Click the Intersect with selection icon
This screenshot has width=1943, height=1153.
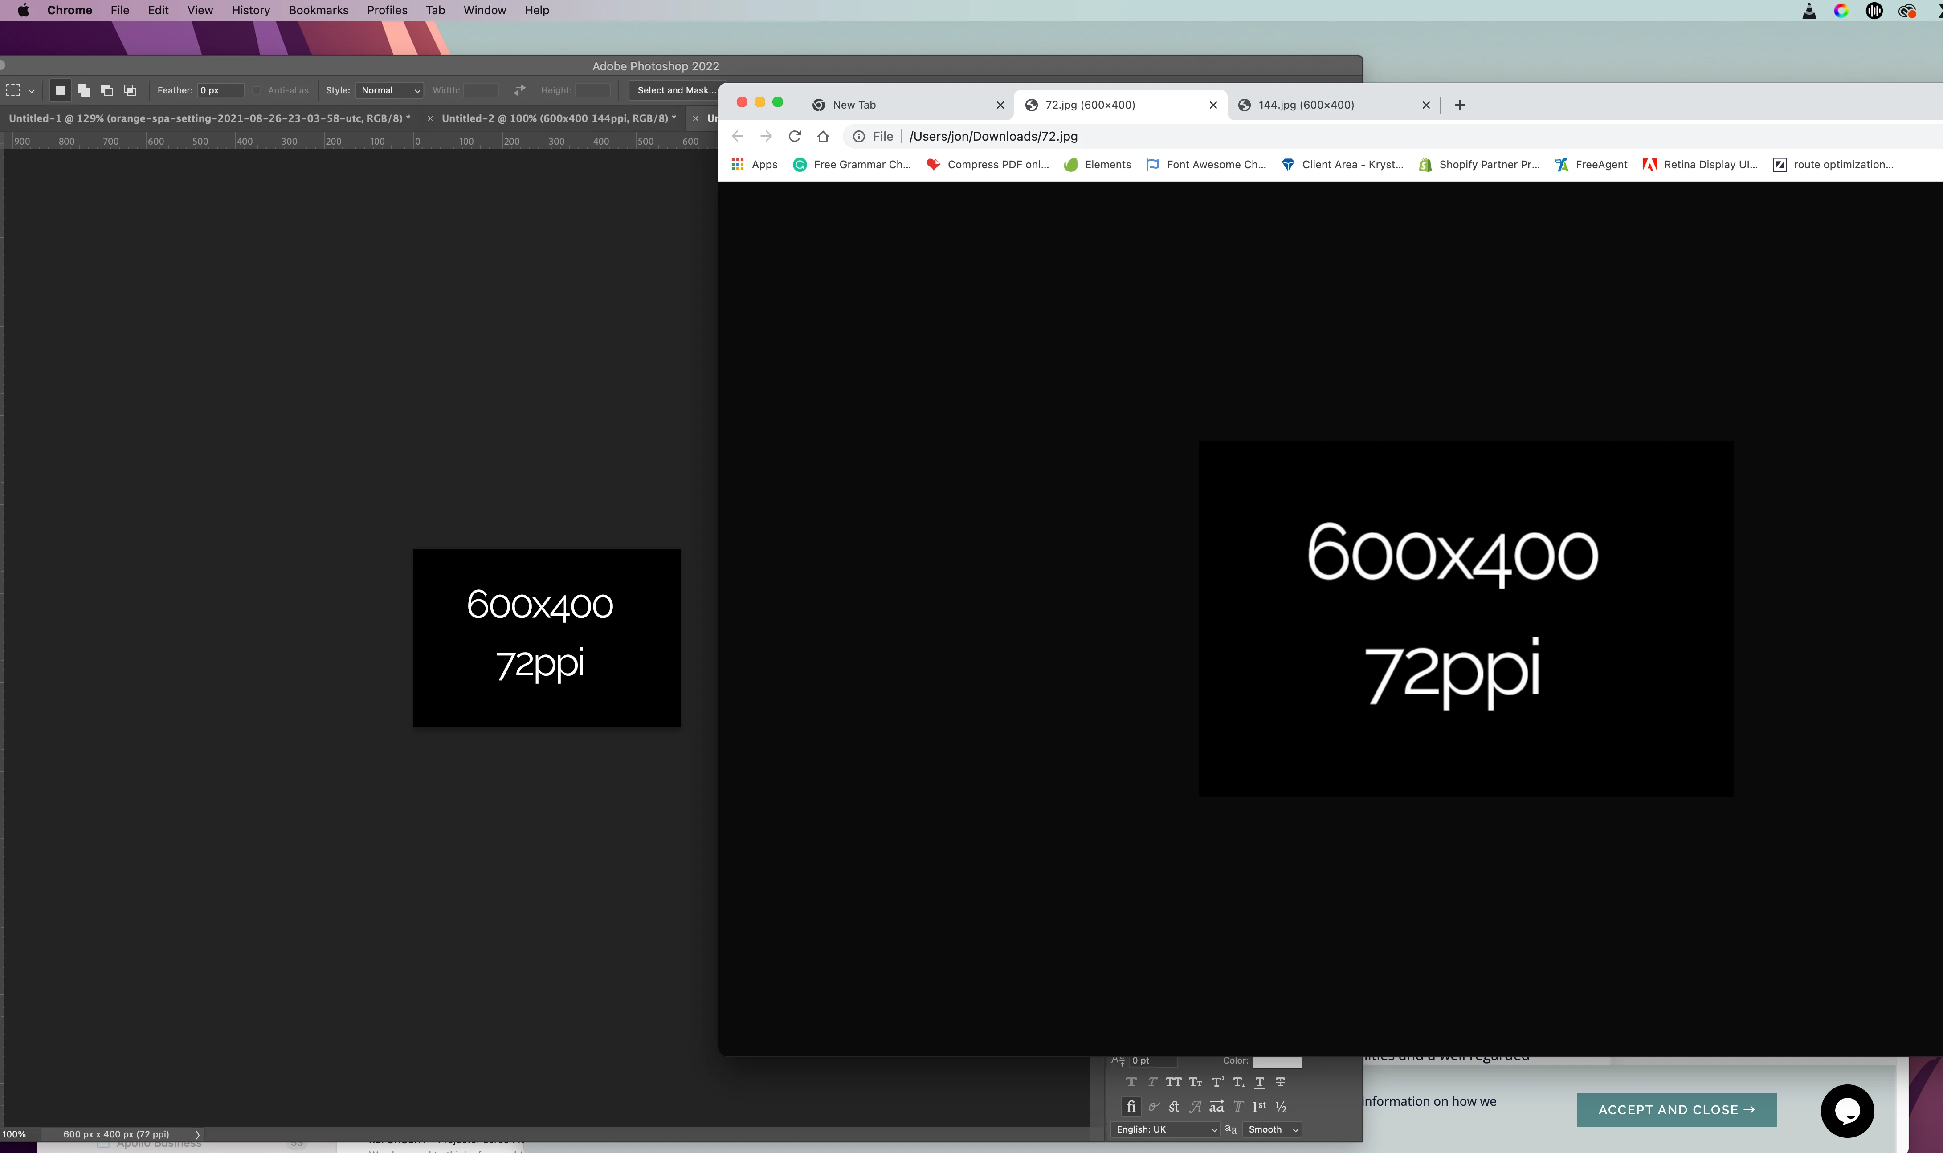(x=130, y=90)
